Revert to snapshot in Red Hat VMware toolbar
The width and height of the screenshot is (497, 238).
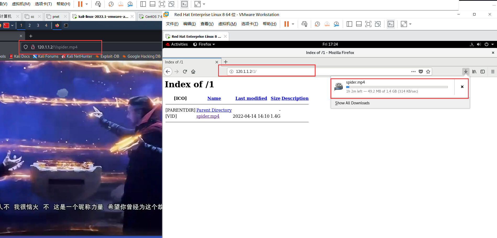(x=327, y=24)
